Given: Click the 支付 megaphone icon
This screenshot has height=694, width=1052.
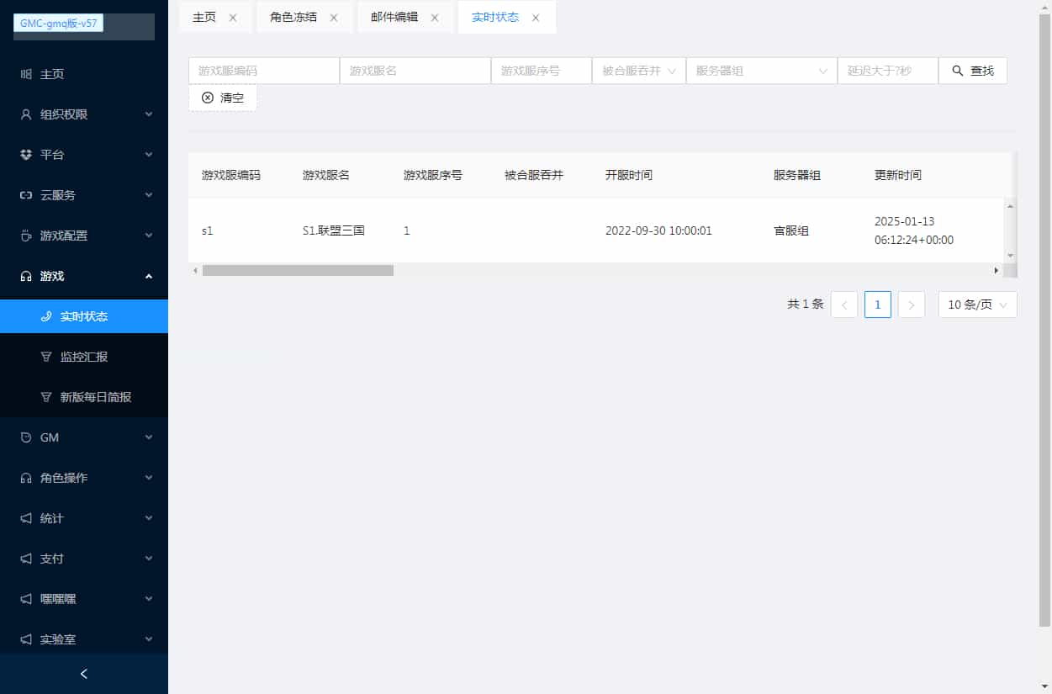Looking at the screenshot, I should coord(26,559).
